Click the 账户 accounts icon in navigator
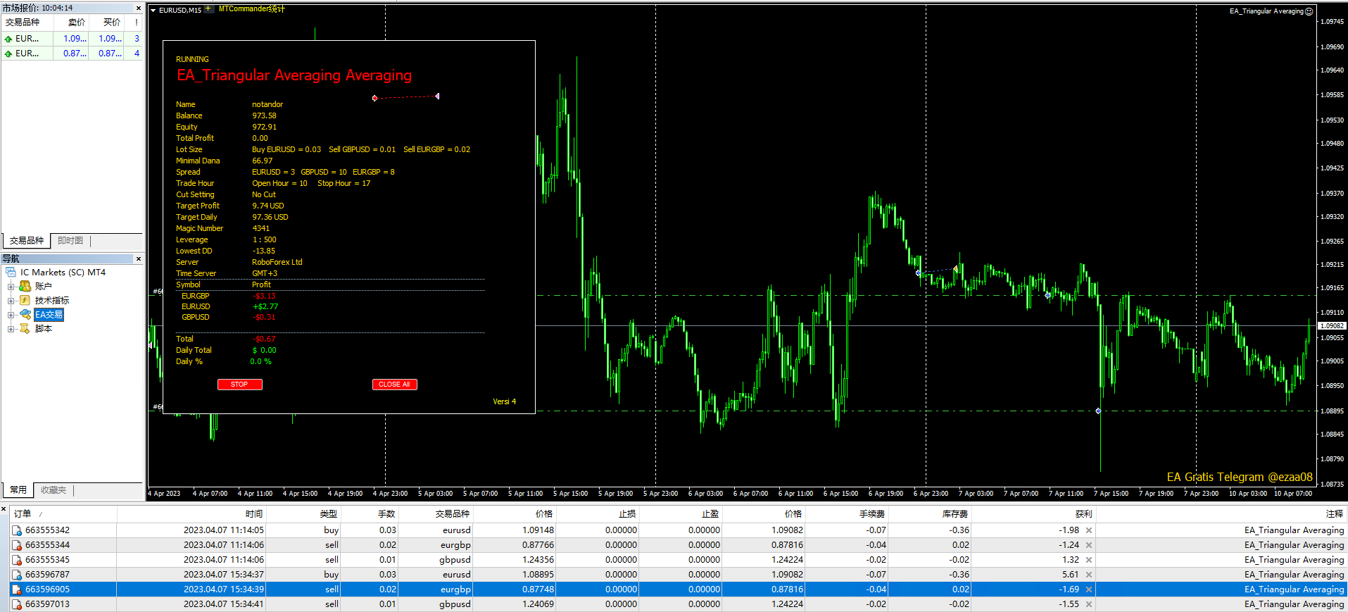This screenshot has width=1348, height=612. 25,287
